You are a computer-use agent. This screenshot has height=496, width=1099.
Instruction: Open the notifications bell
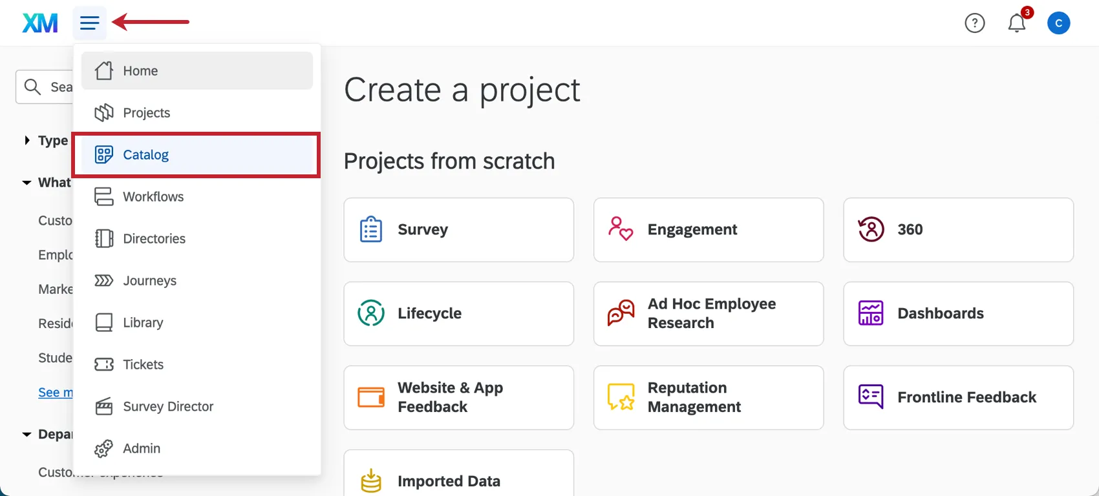point(1017,23)
